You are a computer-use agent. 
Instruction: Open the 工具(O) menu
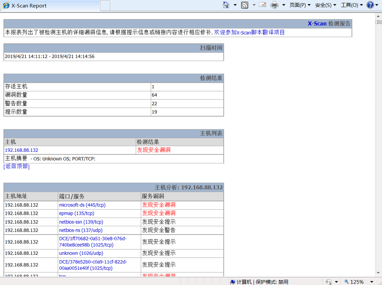click(x=352, y=5)
